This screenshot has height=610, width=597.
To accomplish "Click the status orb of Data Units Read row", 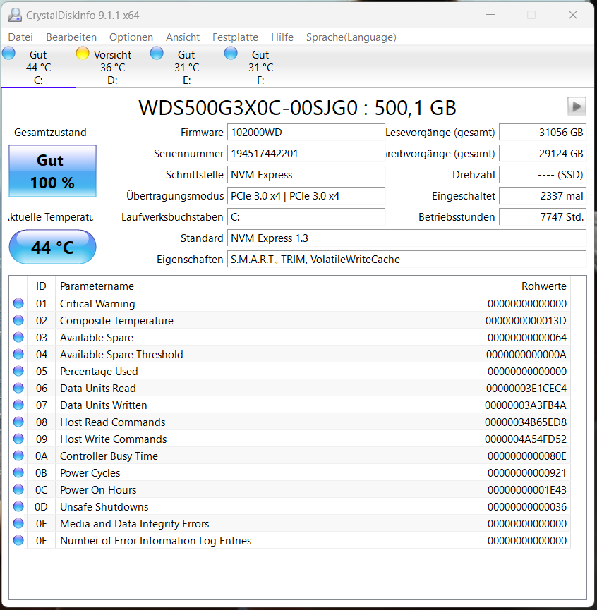I will [18, 388].
